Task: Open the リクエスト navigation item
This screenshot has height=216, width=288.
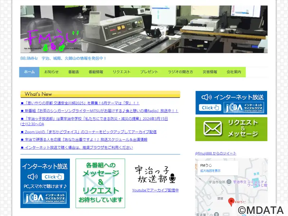Action: pos(122,72)
